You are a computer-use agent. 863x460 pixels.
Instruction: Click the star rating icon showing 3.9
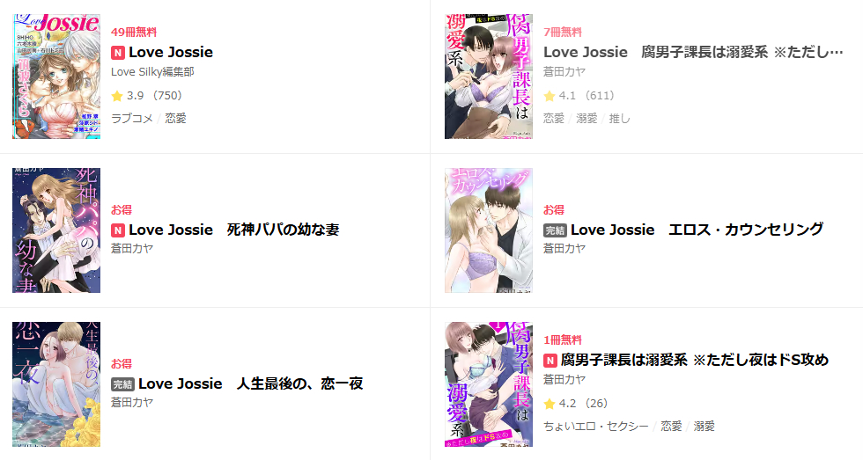point(116,96)
